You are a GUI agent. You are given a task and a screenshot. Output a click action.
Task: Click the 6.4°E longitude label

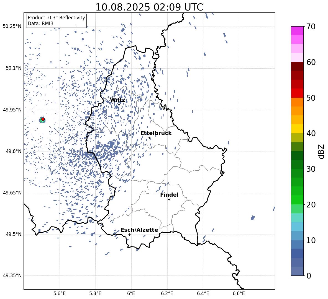click(x=203, y=293)
